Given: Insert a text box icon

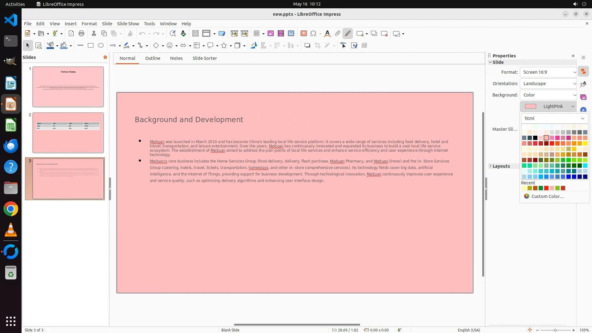Looking at the screenshot, I should tap(303, 34).
